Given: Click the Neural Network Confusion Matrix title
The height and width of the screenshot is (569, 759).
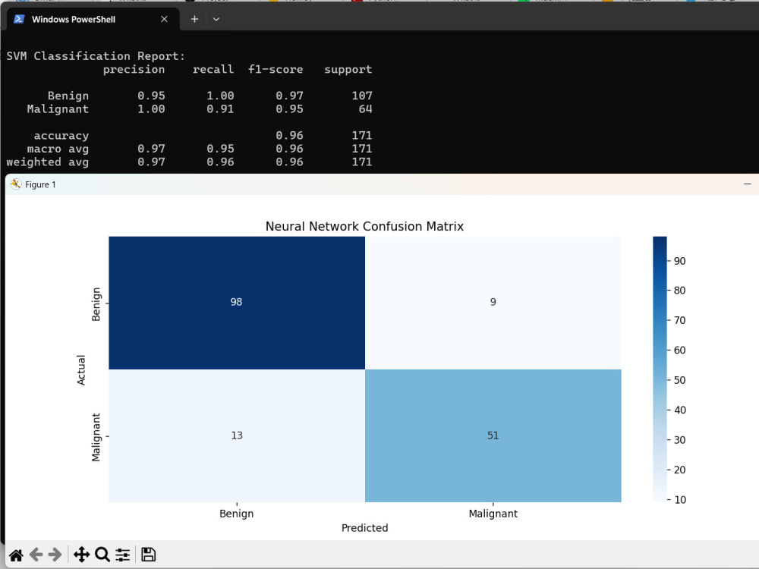Looking at the screenshot, I should pyautogui.click(x=364, y=226).
